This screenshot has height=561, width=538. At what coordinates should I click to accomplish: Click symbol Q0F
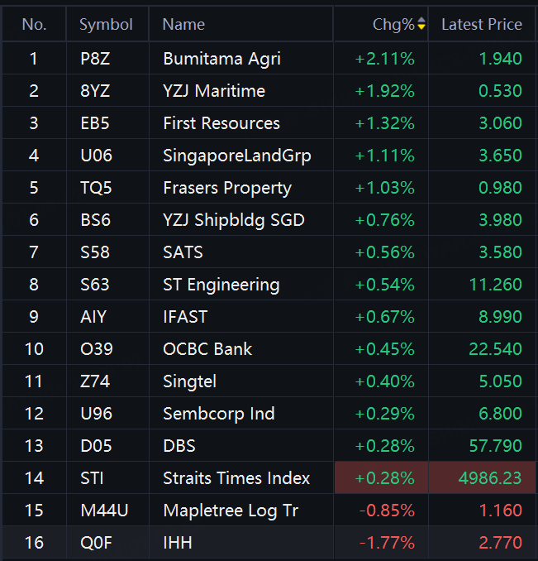click(96, 543)
